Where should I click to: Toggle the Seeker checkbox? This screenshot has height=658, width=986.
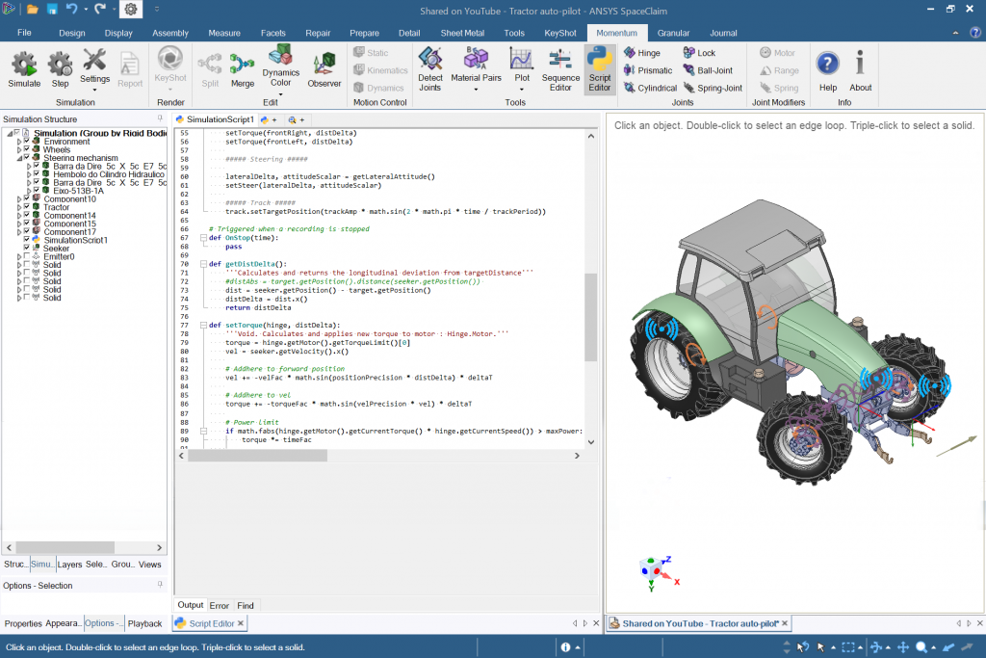click(x=27, y=248)
